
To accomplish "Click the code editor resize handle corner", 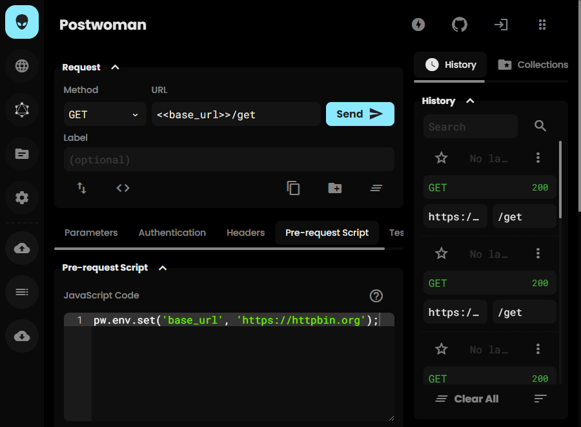I will point(391,418).
